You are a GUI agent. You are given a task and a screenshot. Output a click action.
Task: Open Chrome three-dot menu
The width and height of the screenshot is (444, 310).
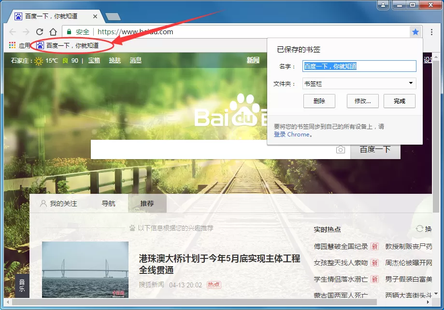(431, 32)
